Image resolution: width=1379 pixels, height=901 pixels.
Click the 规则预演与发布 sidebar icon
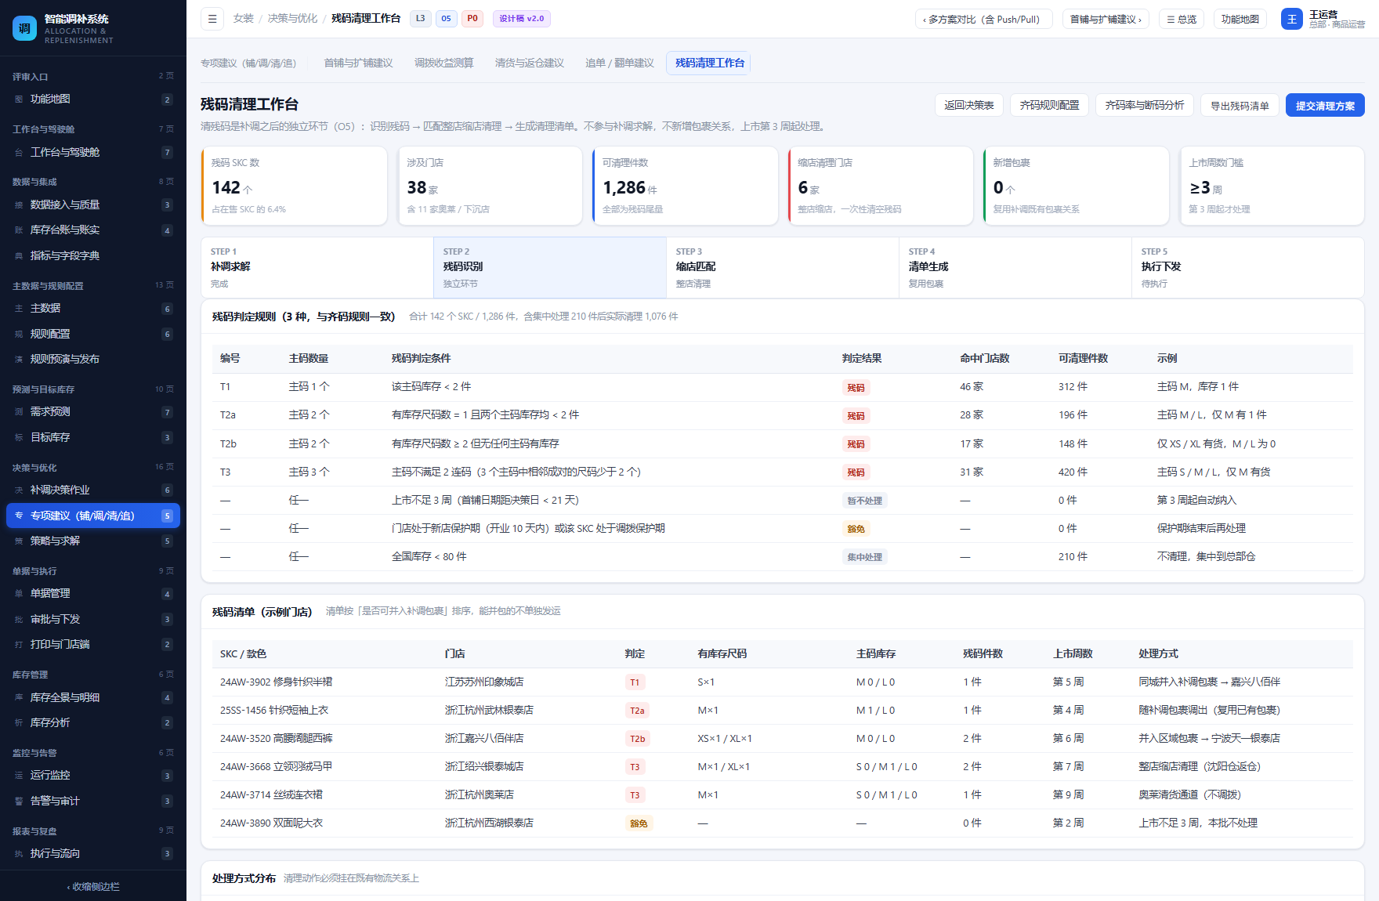coord(19,360)
